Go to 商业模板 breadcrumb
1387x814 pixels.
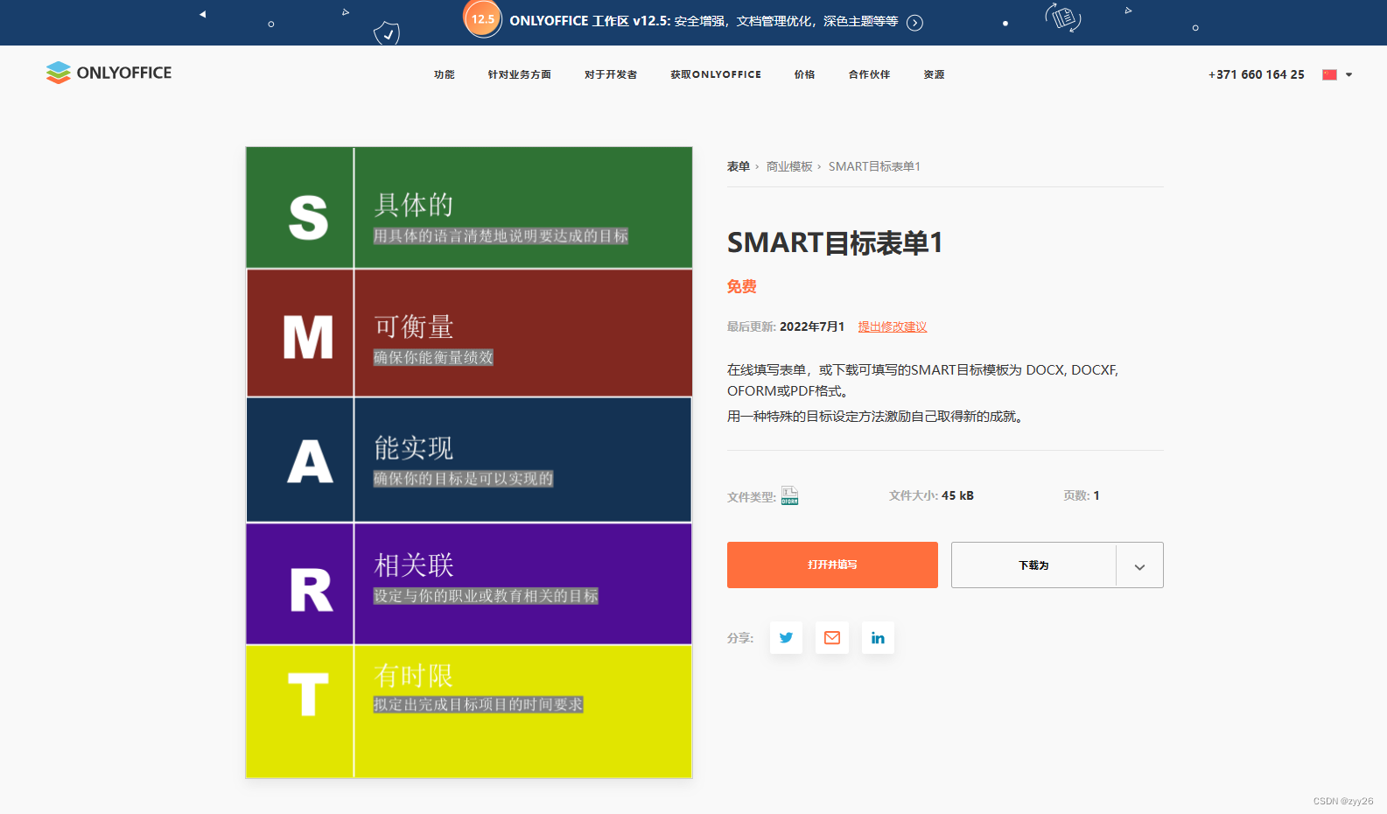coord(789,166)
